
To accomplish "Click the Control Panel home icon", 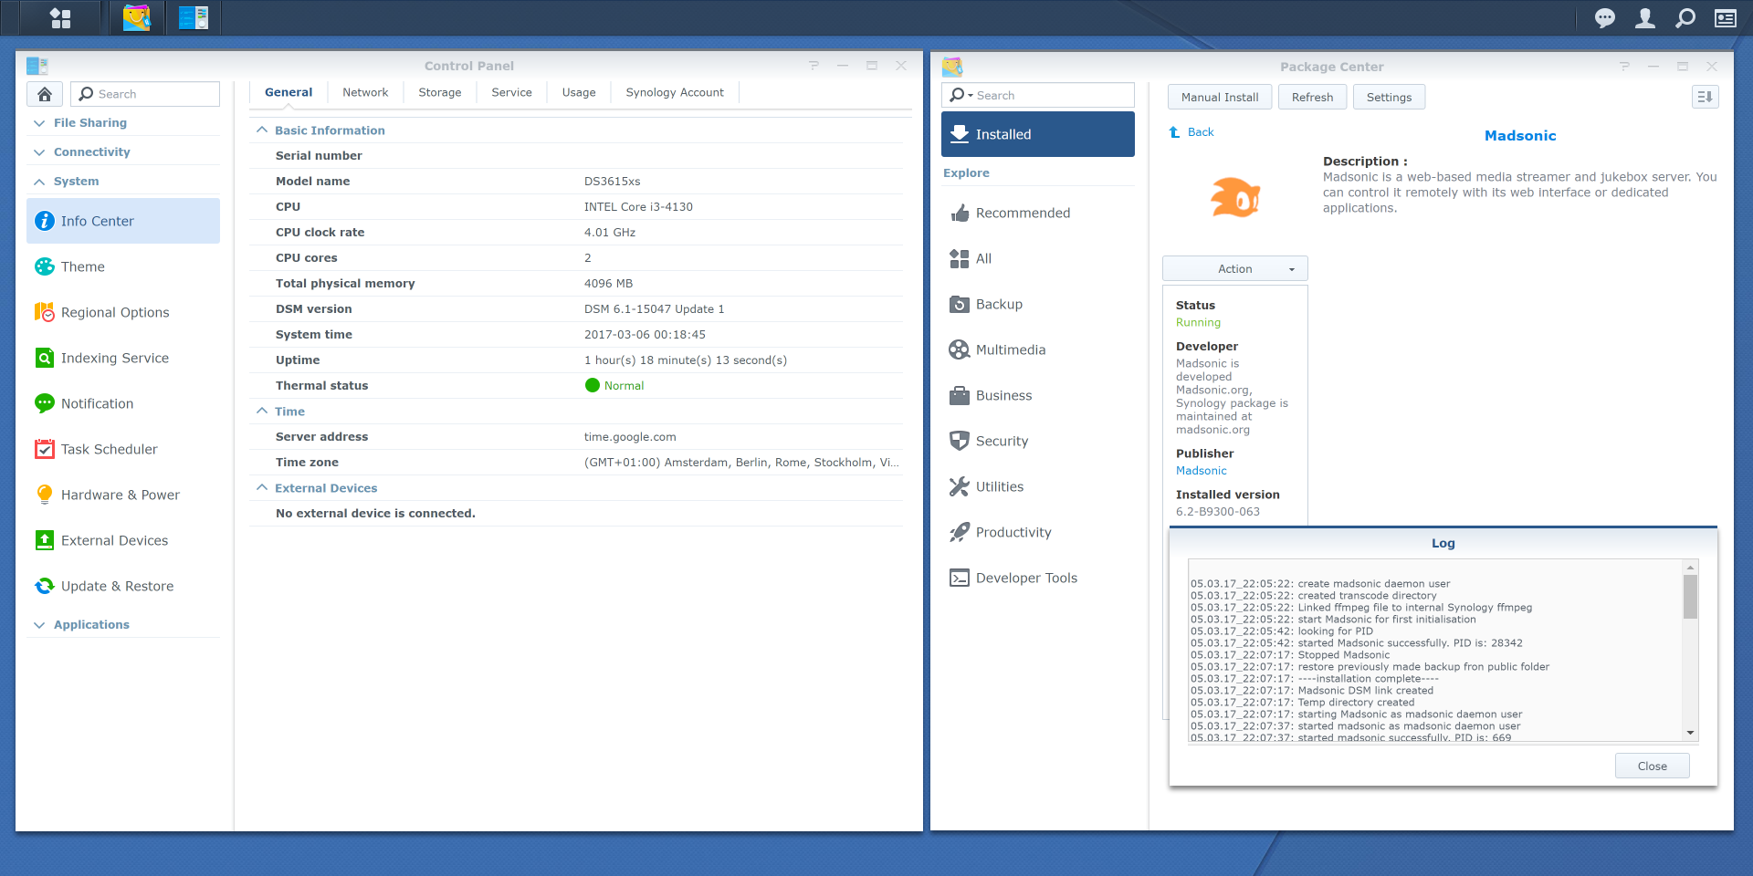I will pyautogui.click(x=45, y=94).
